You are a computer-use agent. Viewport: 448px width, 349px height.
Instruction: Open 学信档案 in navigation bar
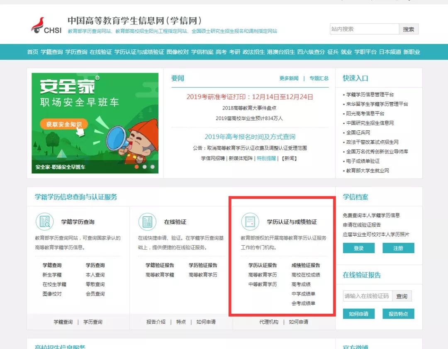[202, 52]
